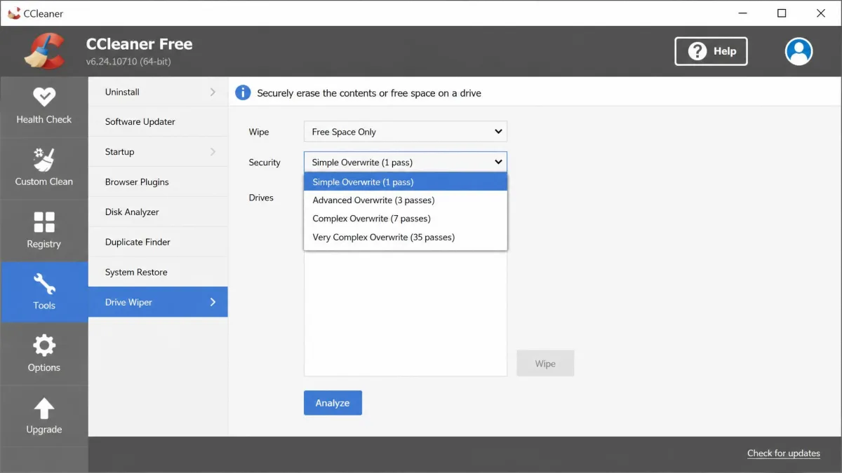Screen dimensions: 842x473
Task: Open the Startup tool
Action: [x=158, y=152]
